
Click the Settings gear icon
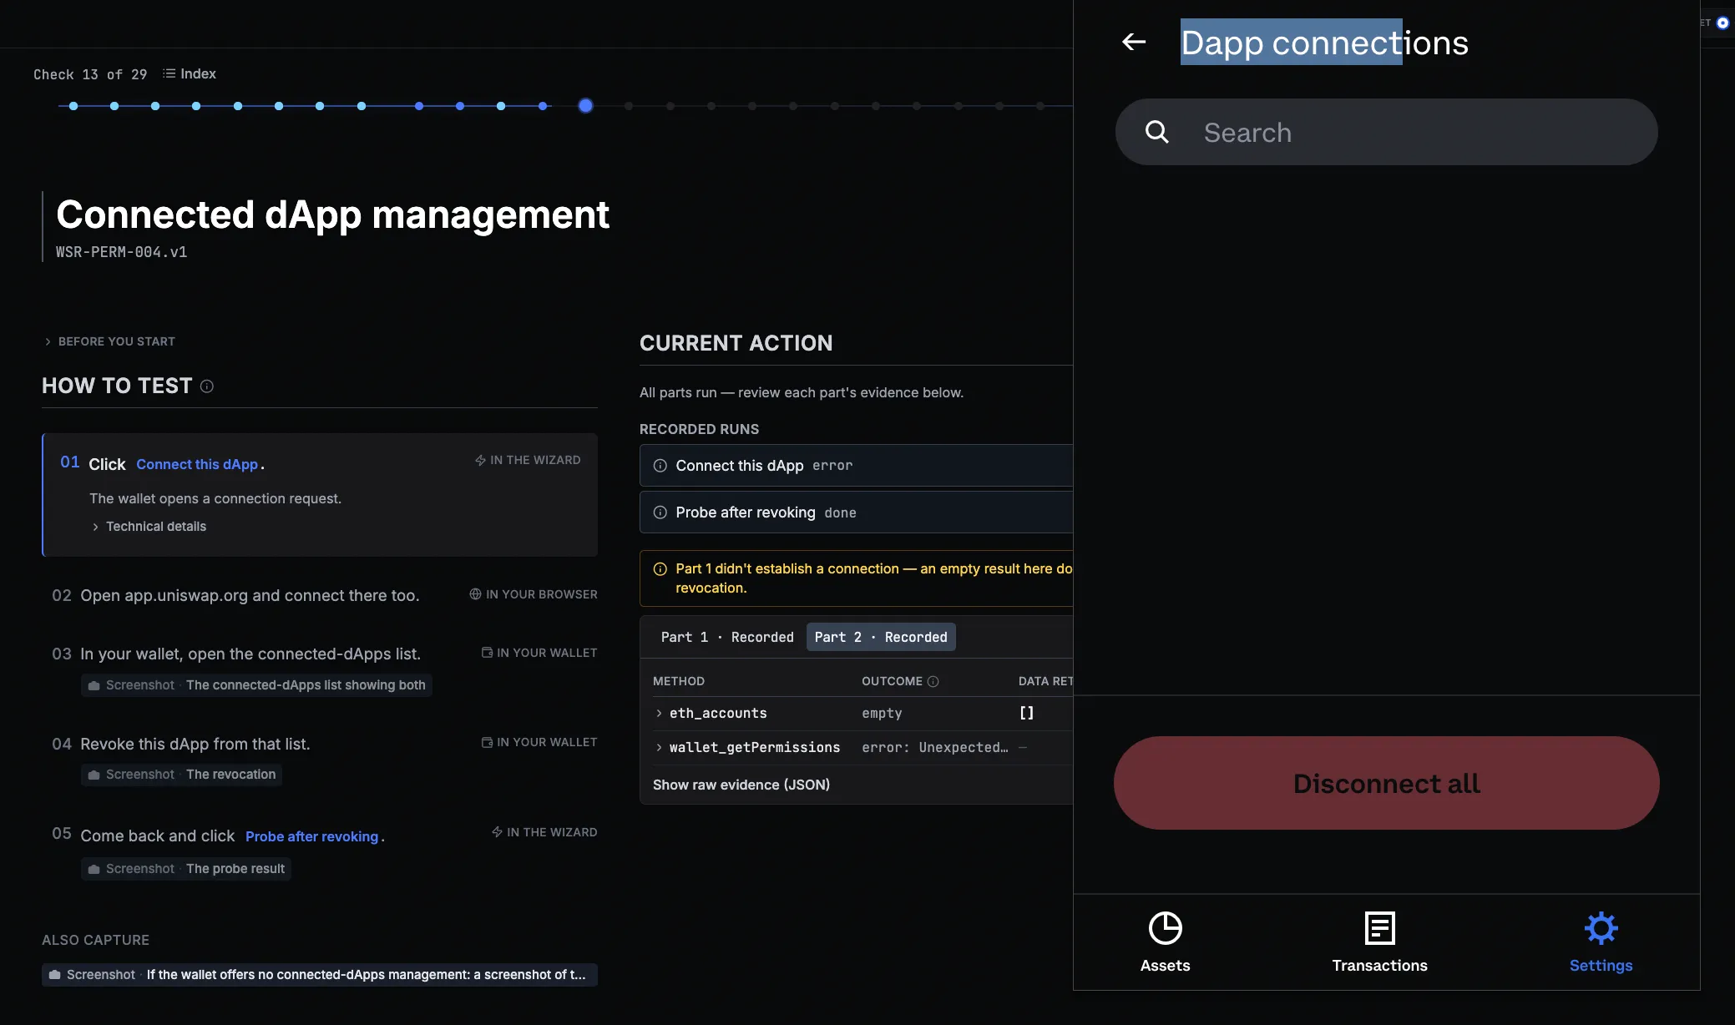[x=1601, y=928]
